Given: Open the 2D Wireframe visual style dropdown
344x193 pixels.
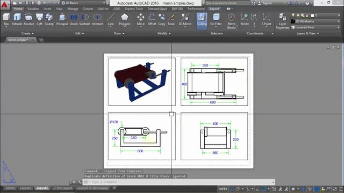Looking at the screenshot, I should point(316,21).
